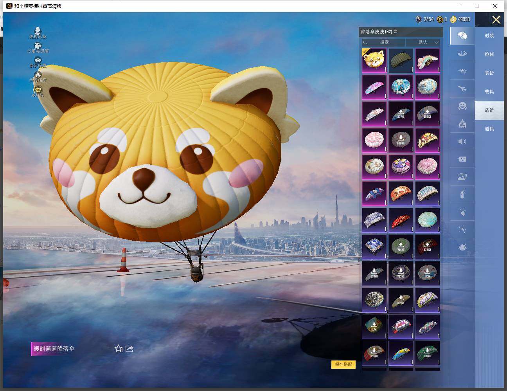Switch to the 枪械 tab
Image resolution: width=507 pixels, height=391 pixels.
tap(489, 54)
